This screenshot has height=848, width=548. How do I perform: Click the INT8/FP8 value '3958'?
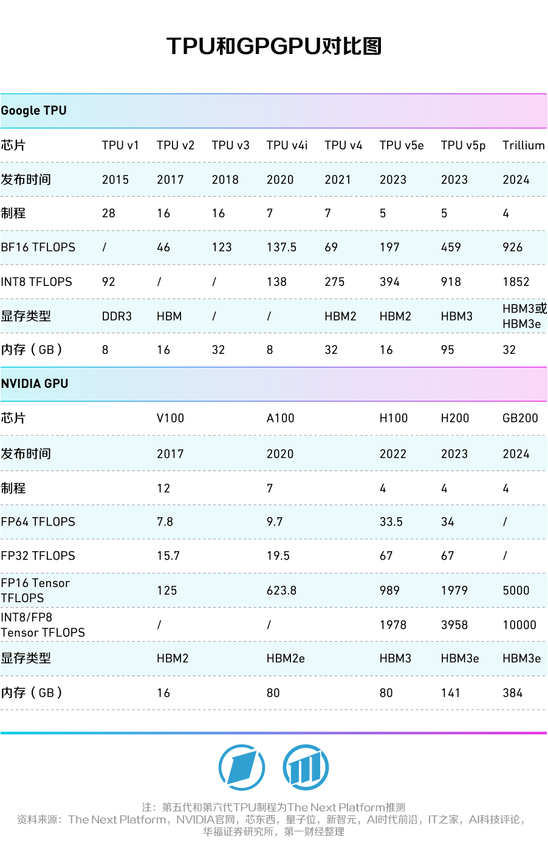(x=454, y=625)
